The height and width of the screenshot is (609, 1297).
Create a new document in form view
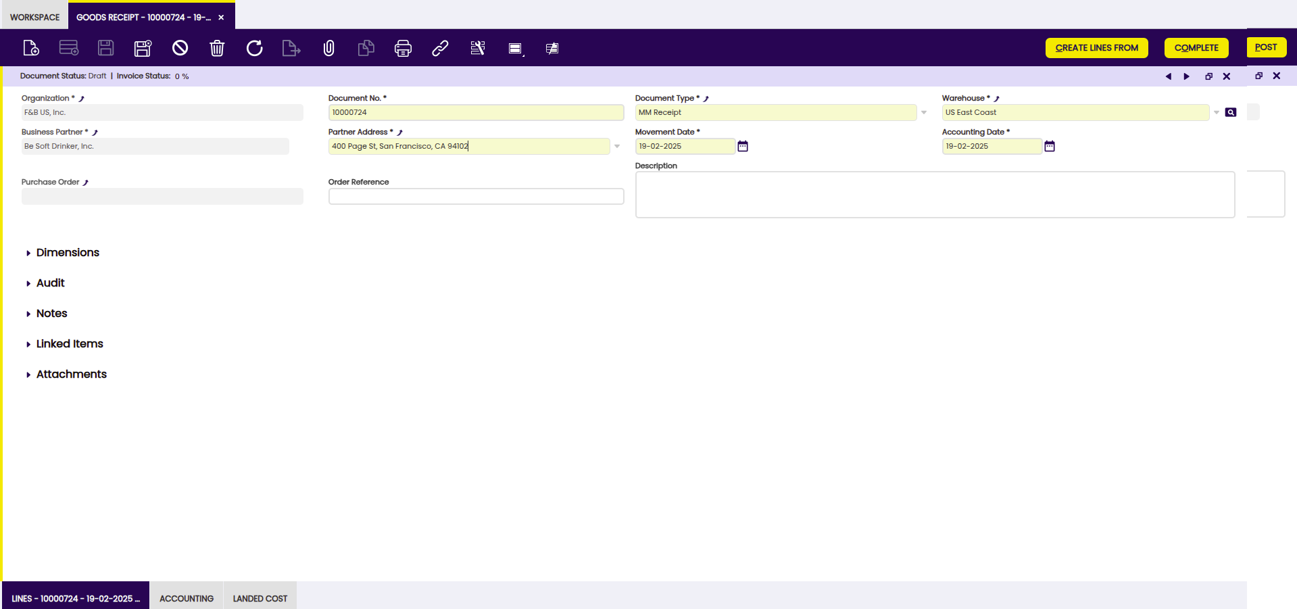31,48
